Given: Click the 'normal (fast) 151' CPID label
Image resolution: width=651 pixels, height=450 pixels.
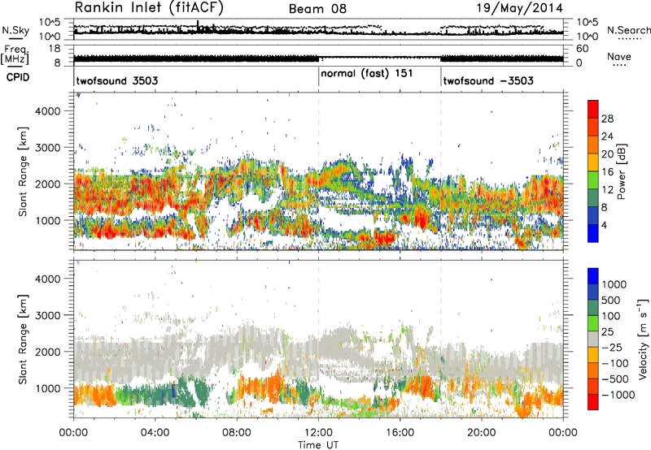Looking at the screenshot, I should tap(367, 73).
